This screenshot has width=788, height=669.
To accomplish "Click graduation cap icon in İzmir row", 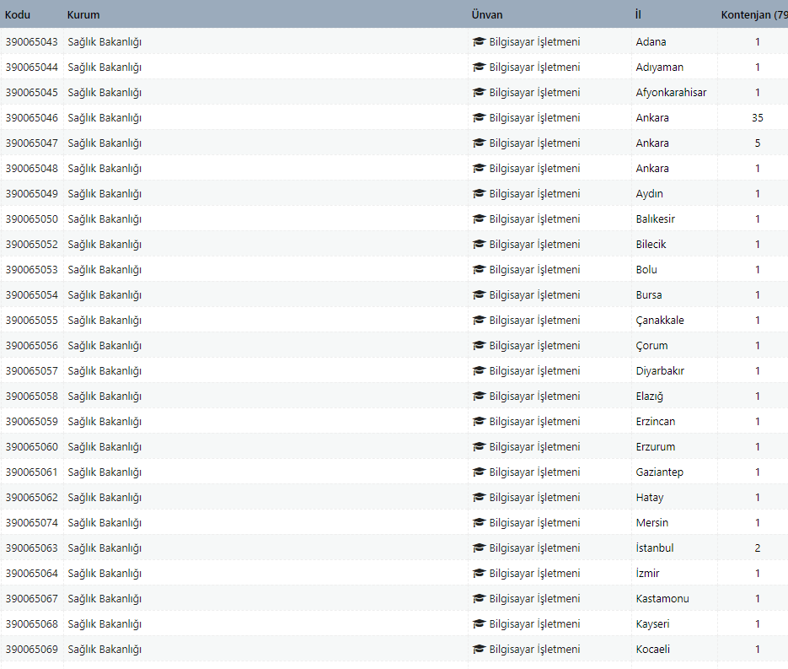I will (x=479, y=574).
